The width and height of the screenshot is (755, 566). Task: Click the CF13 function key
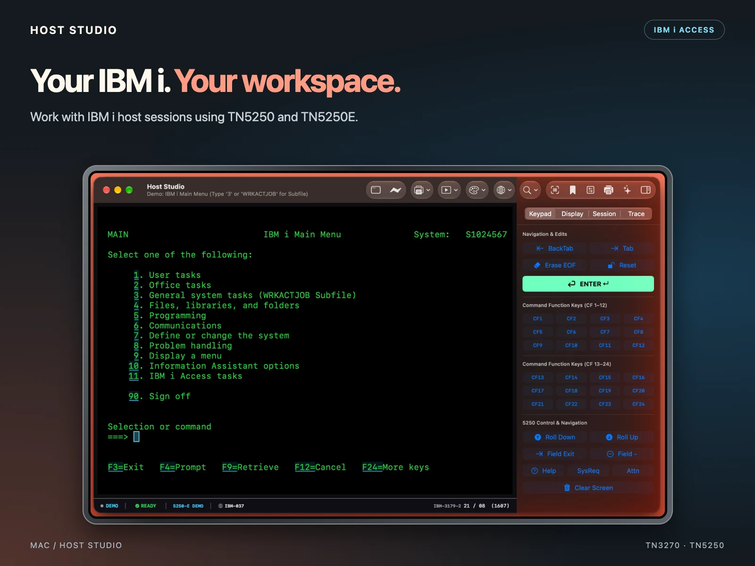point(537,377)
